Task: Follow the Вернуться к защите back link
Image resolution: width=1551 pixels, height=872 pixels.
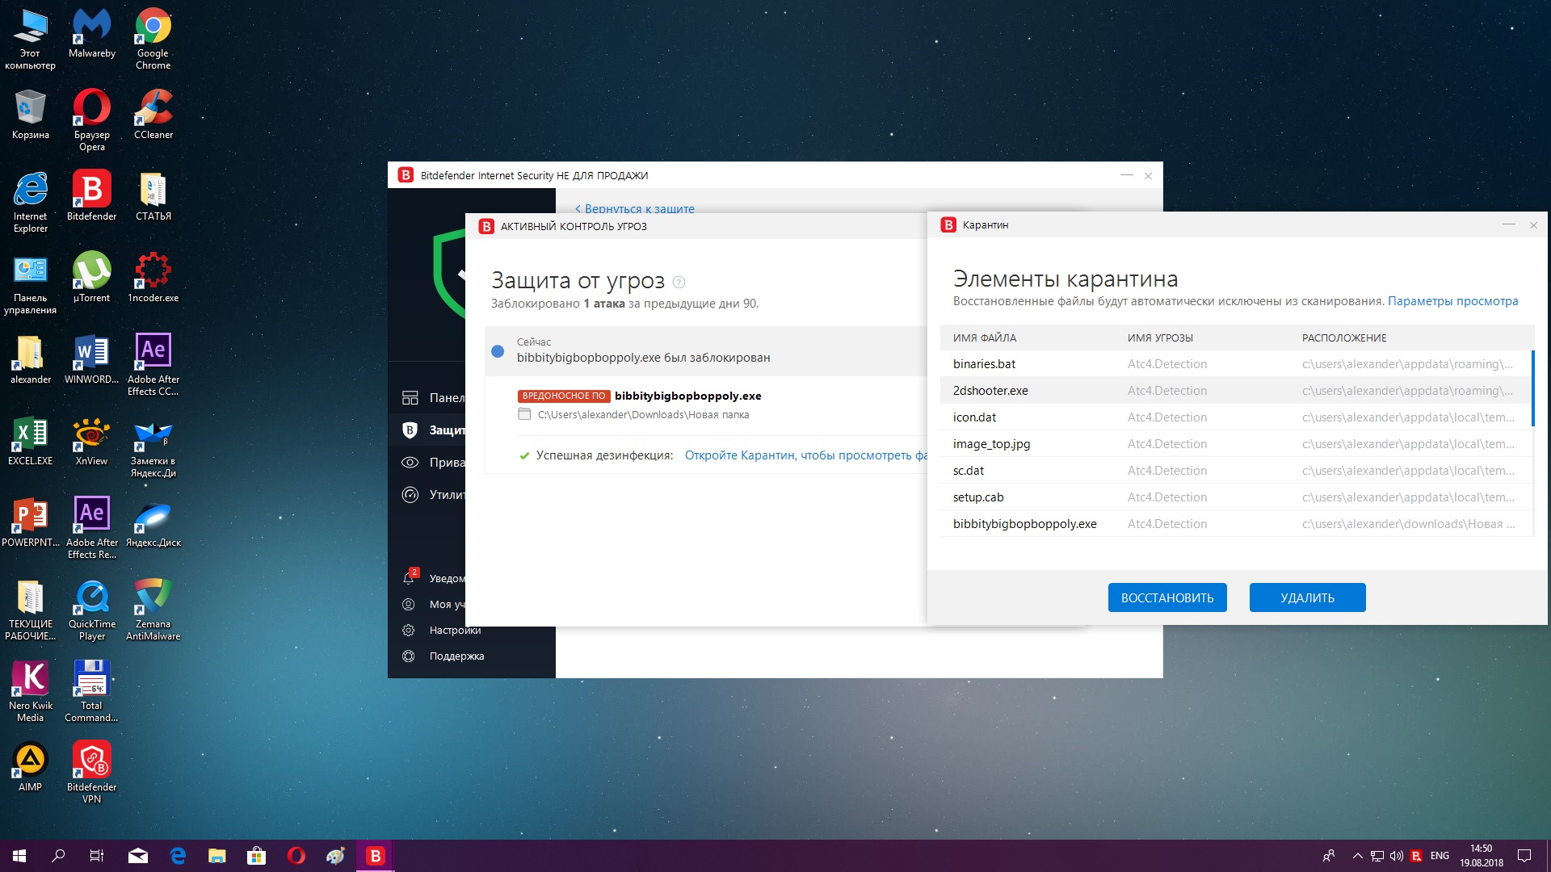Action: [x=635, y=209]
